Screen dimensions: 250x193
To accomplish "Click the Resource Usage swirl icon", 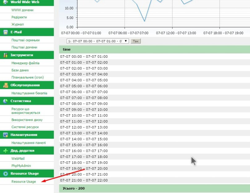I will [x=6, y=174].
